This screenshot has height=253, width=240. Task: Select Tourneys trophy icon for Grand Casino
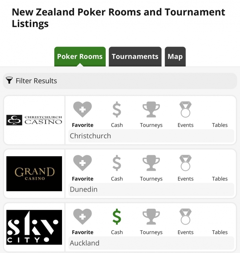click(151, 163)
